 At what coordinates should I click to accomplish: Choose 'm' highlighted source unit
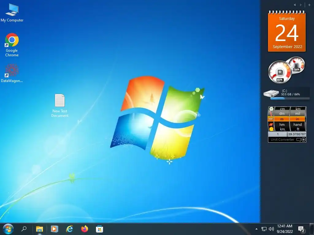282,119
